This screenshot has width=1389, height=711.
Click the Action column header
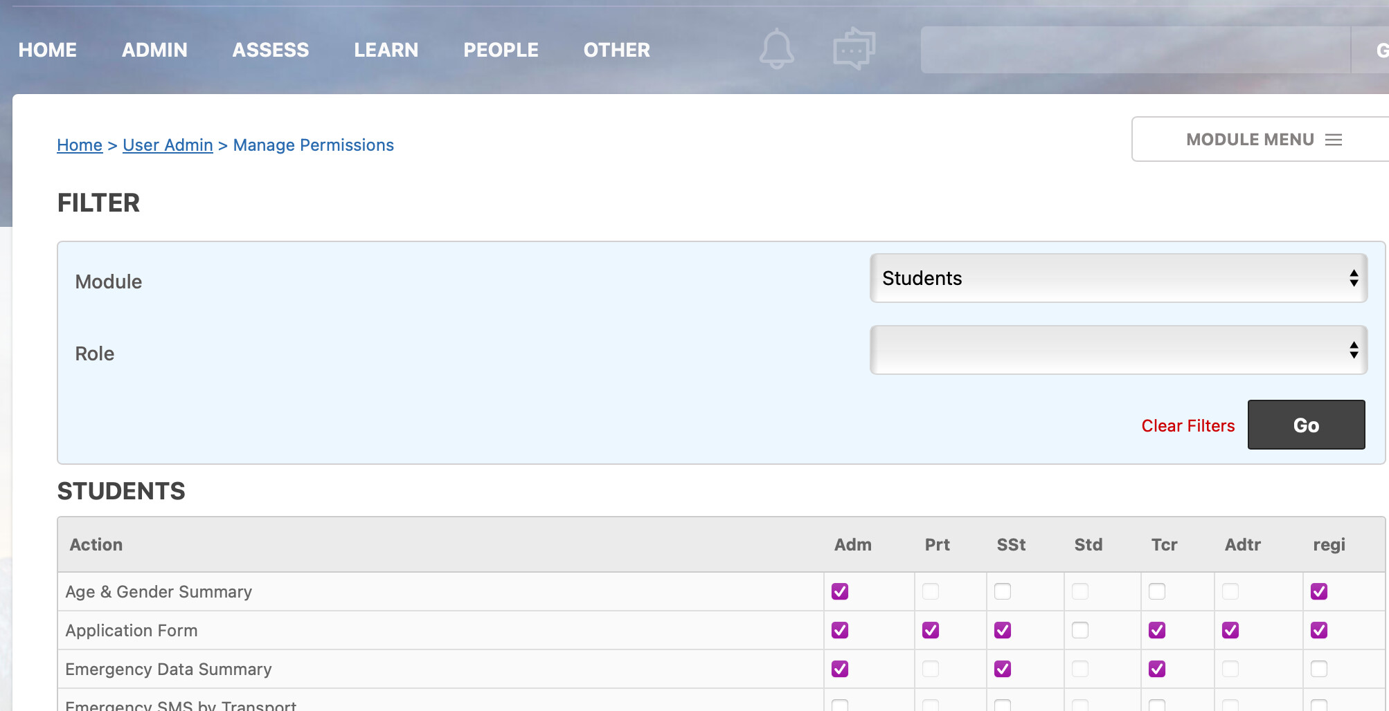pos(96,545)
